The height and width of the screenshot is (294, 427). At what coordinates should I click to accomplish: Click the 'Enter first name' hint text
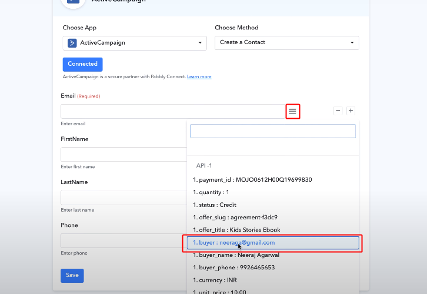[x=78, y=166]
